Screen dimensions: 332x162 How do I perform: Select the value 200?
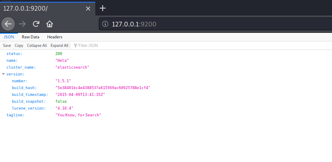pyautogui.click(x=59, y=54)
